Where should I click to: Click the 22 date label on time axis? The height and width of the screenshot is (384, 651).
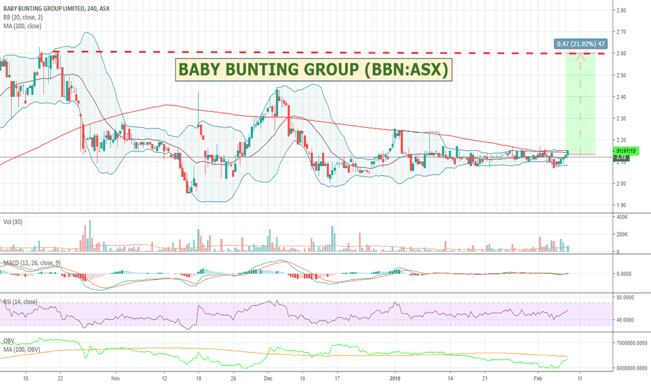[61, 378]
